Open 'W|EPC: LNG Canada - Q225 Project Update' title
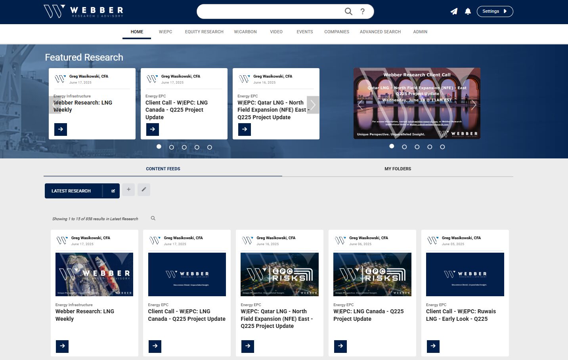 tap(369, 315)
